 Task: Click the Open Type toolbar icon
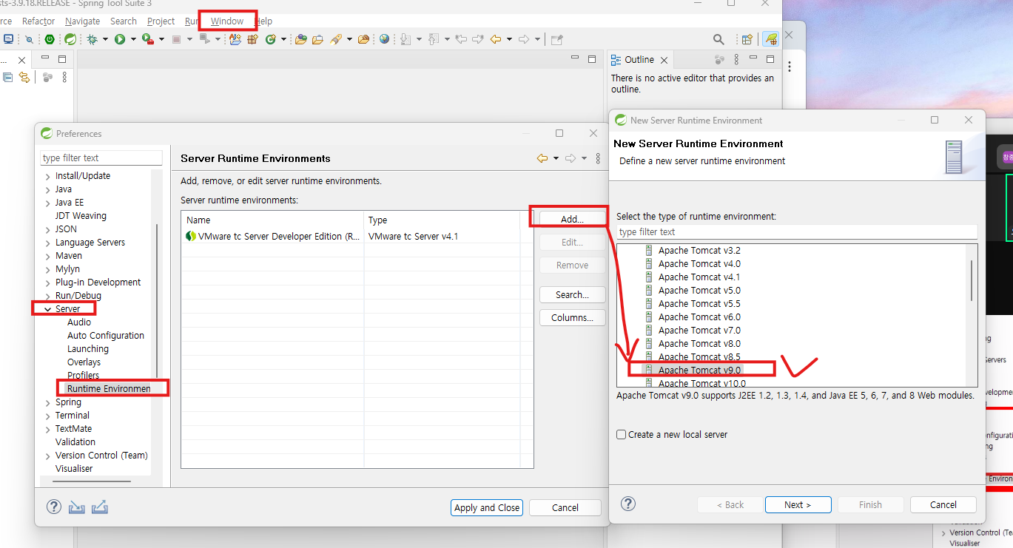coord(300,39)
